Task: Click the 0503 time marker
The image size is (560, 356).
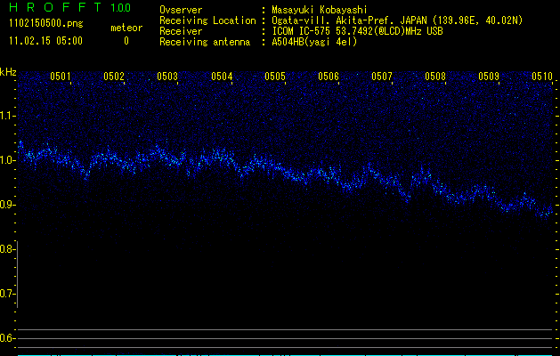Action: 167,77
